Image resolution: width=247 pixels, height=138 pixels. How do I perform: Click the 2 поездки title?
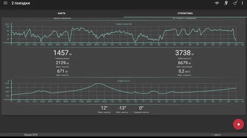(x=21, y=3)
